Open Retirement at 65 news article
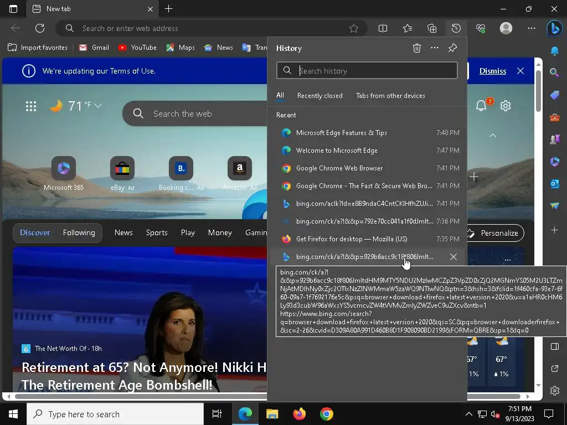The width and height of the screenshot is (567, 425). pyautogui.click(x=144, y=376)
